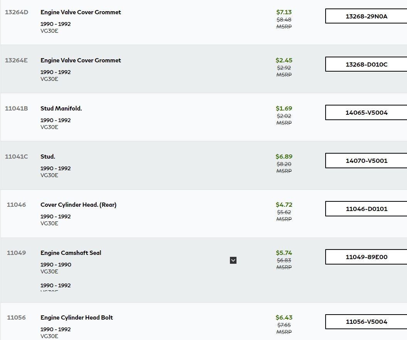Select reference code 11041C
The height and width of the screenshot is (340, 407).
pos(17,157)
